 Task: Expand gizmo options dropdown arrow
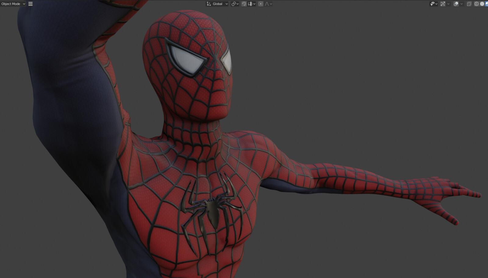448,4
